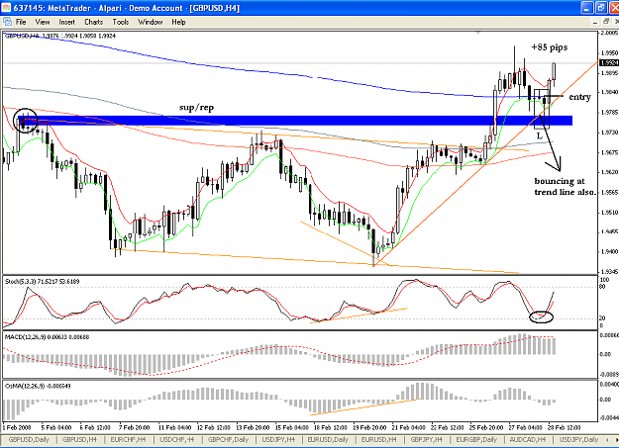Restore down the chart child window
619x448 pixels.
(x=605, y=22)
